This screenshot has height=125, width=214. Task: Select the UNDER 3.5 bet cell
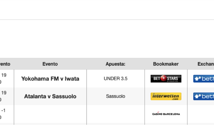(116, 79)
